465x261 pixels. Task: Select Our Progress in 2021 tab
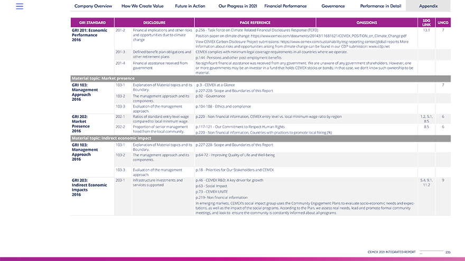point(237,6)
